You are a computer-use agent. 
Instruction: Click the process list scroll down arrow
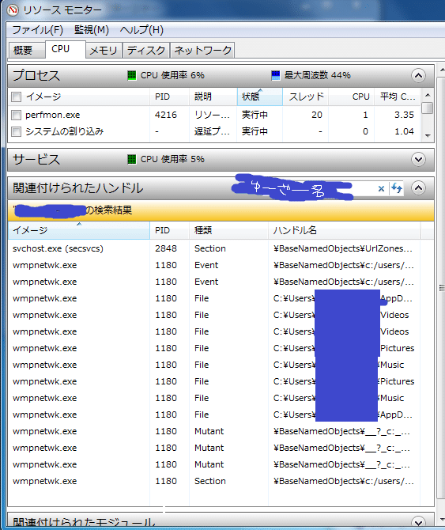coord(428,135)
